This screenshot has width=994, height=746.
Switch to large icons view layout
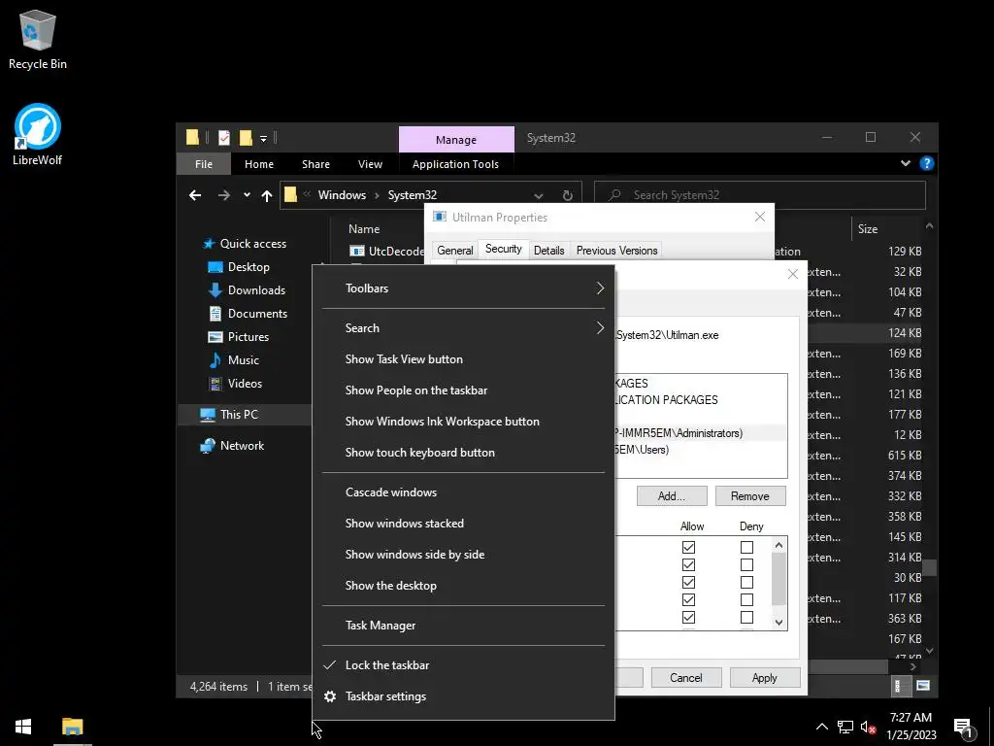[x=922, y=685]
